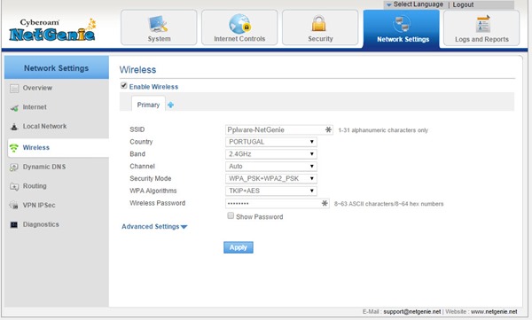Expand the Advanced Settings section
This screenshot has height=320, width=532.
click(154, 227)
